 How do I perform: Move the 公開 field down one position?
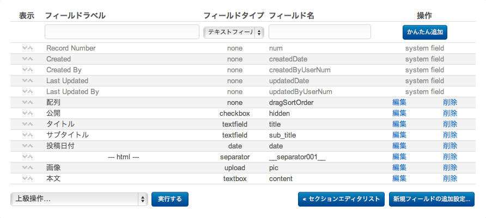tap(25, 113)
